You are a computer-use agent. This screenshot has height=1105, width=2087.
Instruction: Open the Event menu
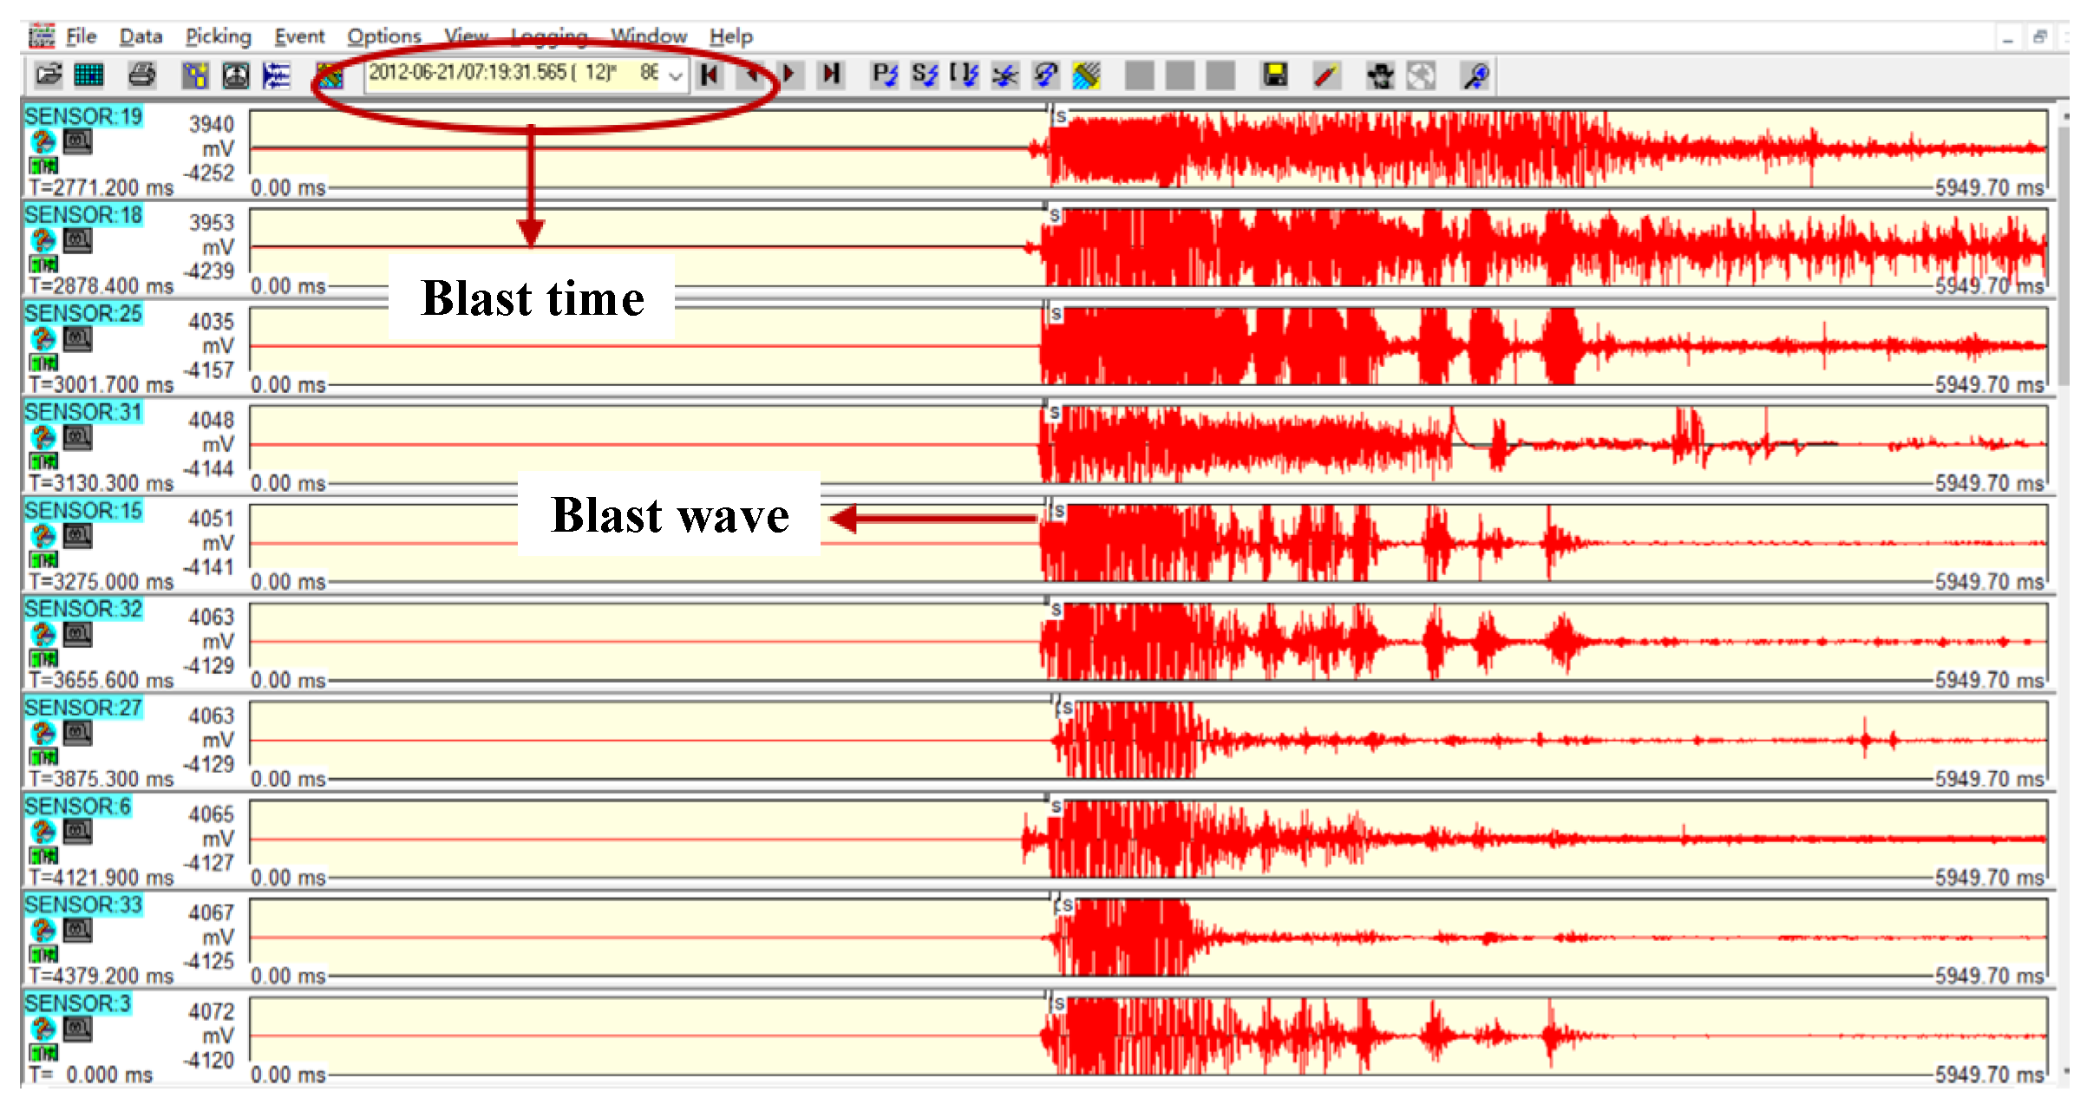coord(298,36)
